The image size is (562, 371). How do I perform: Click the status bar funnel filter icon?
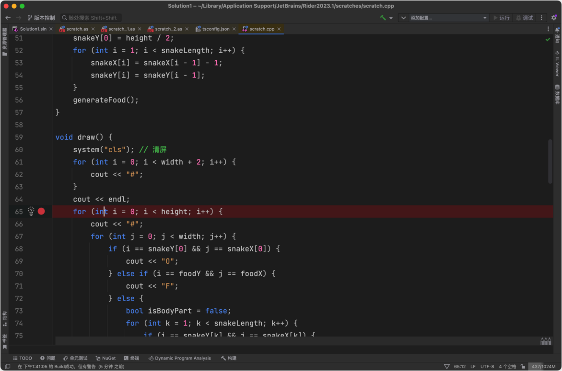point(446,366)
